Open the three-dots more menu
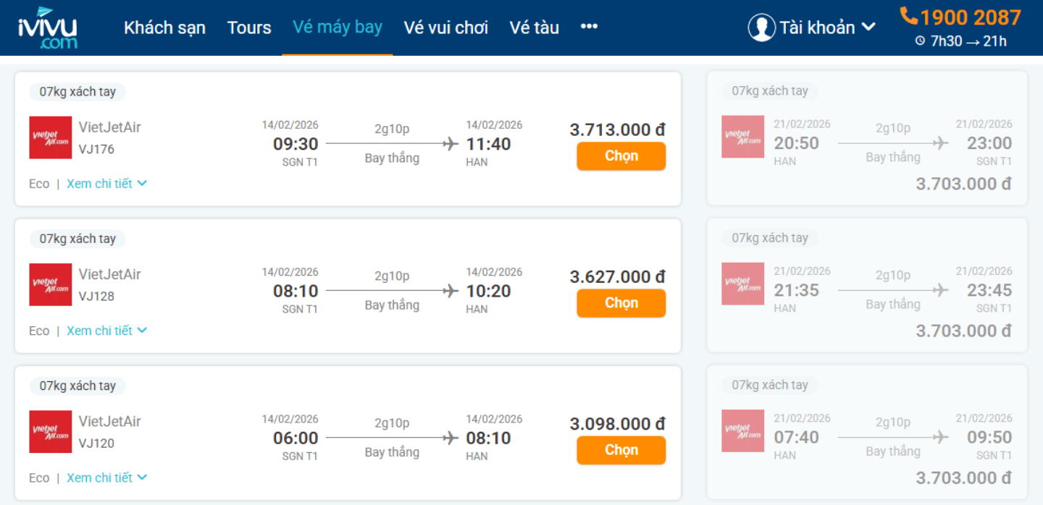Viewport: 1043px width, 505px height. (x=589, y=27)
